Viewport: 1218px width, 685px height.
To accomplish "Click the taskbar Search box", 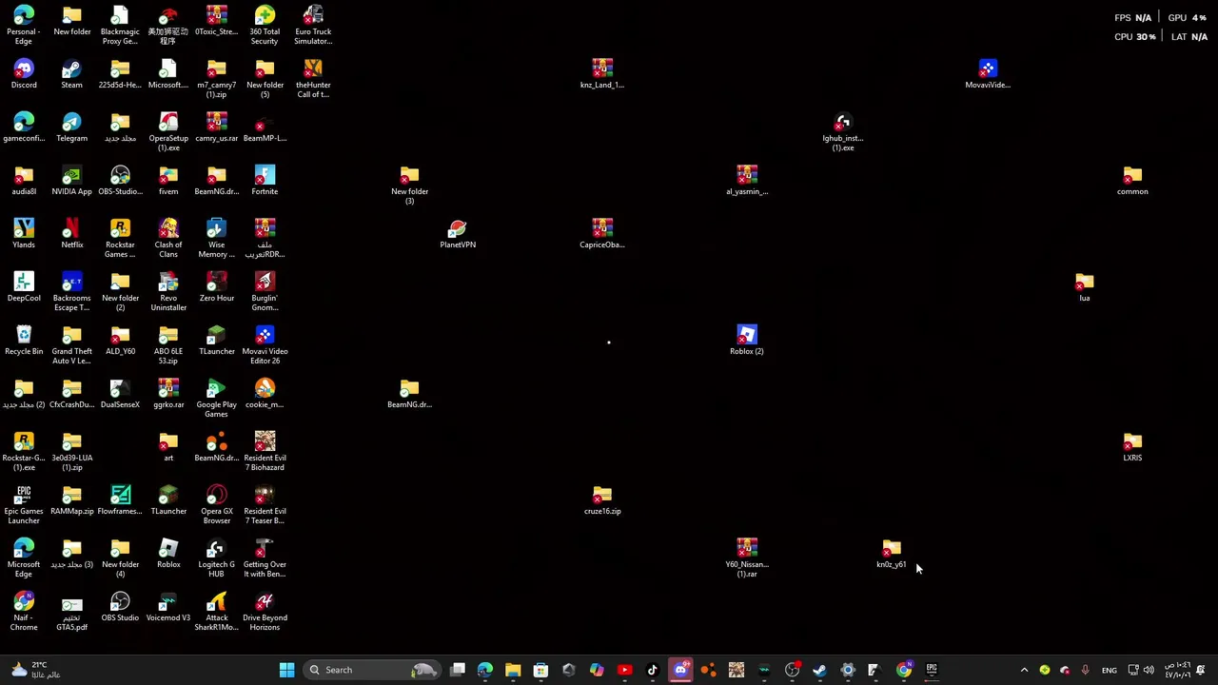I will coord(374,670).
